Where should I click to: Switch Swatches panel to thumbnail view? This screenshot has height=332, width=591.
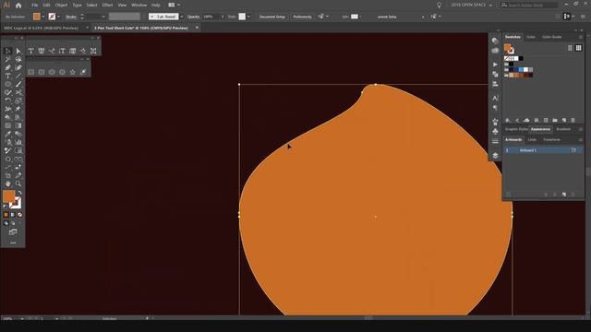579,48
